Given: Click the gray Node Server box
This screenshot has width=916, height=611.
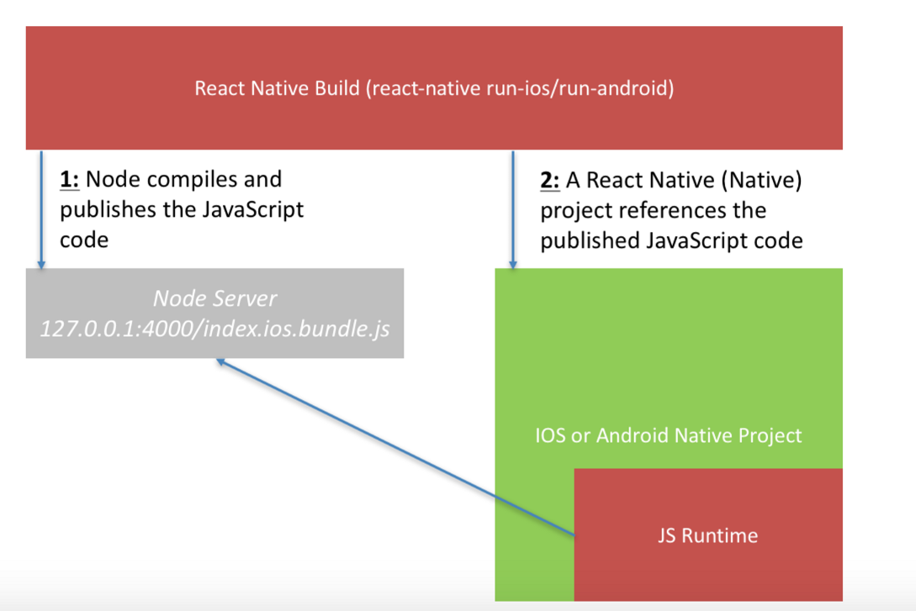Looking at the screenshot, I should click(214, 313).
